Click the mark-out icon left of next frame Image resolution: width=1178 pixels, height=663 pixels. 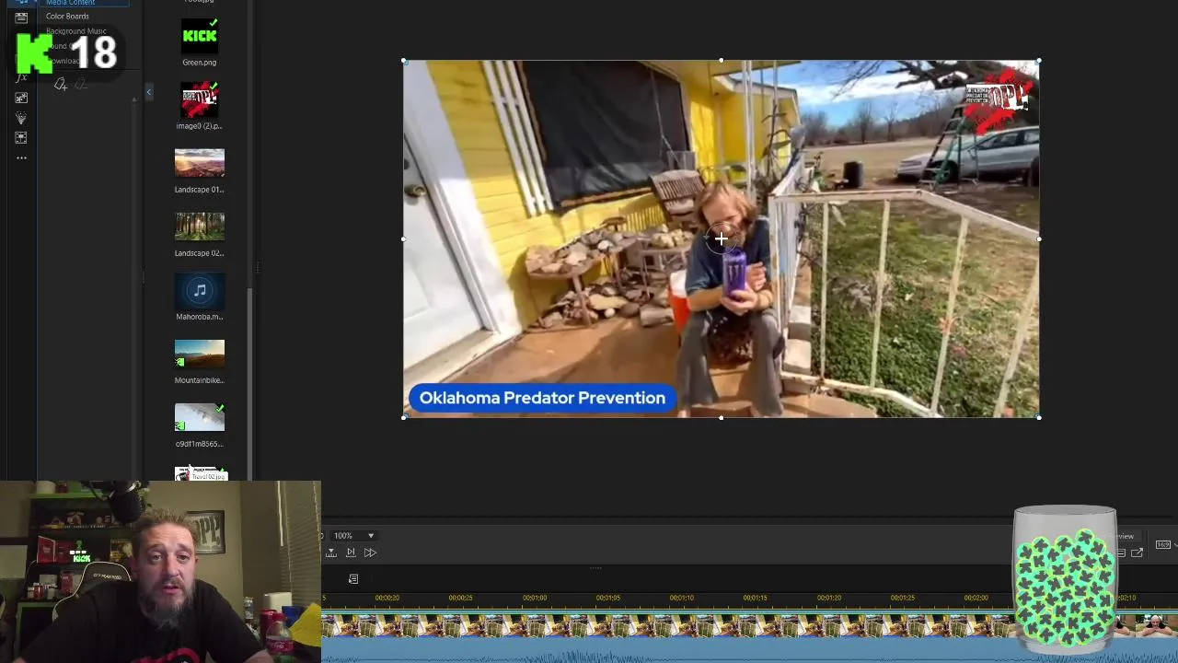click(331, 552)
